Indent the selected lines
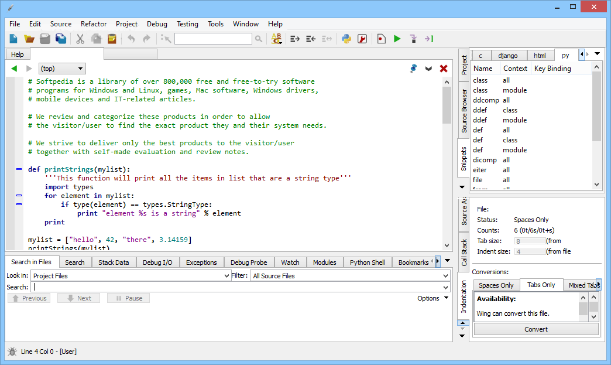611x365 pixels. (295, 39)
